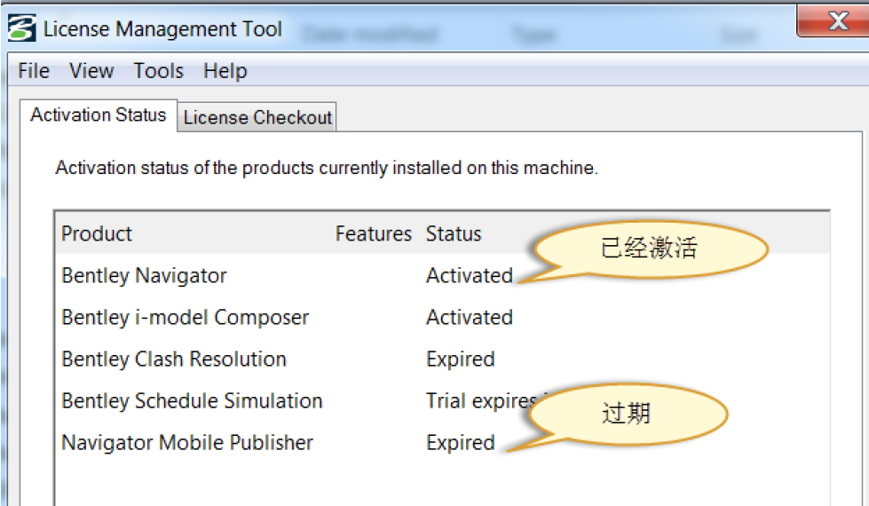Click Expired status of Navigator Mobile Publisher
This screenshot has width=869, height=506.
pyautogui.click(x=460, y=443)
